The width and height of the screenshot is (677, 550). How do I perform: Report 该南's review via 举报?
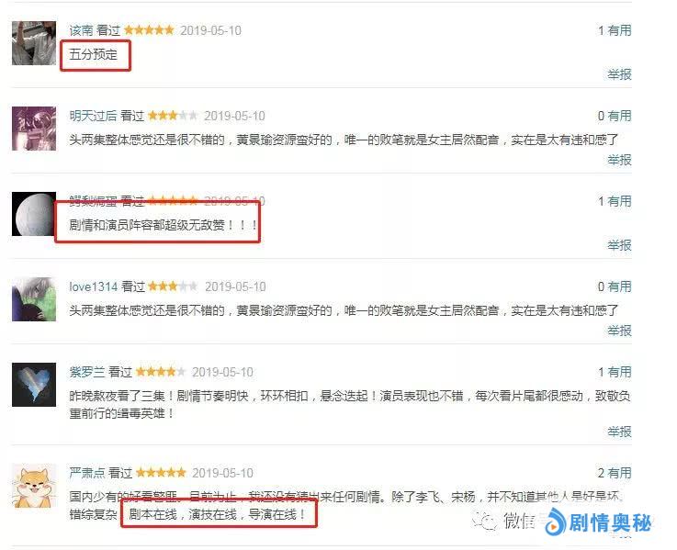pos(619,74)
